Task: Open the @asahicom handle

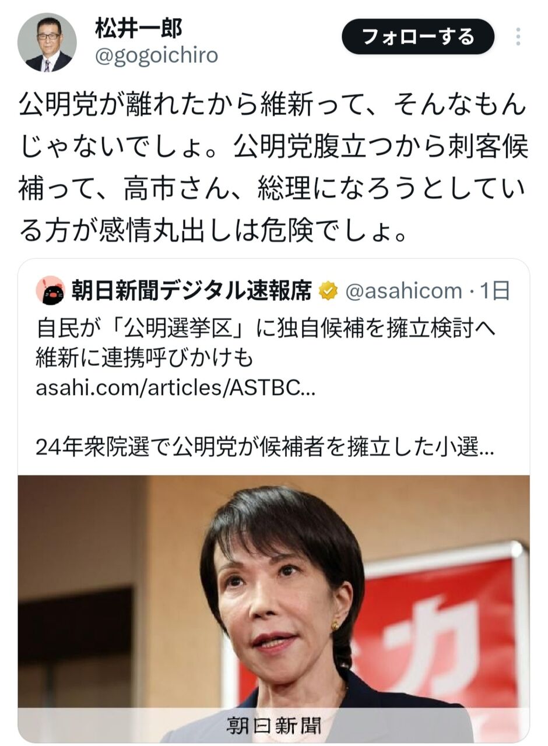Action: point(403,290)
